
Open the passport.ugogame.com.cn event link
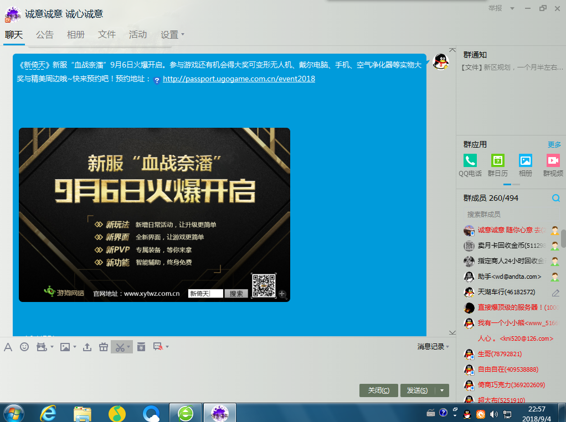click(x=239, y=79)
